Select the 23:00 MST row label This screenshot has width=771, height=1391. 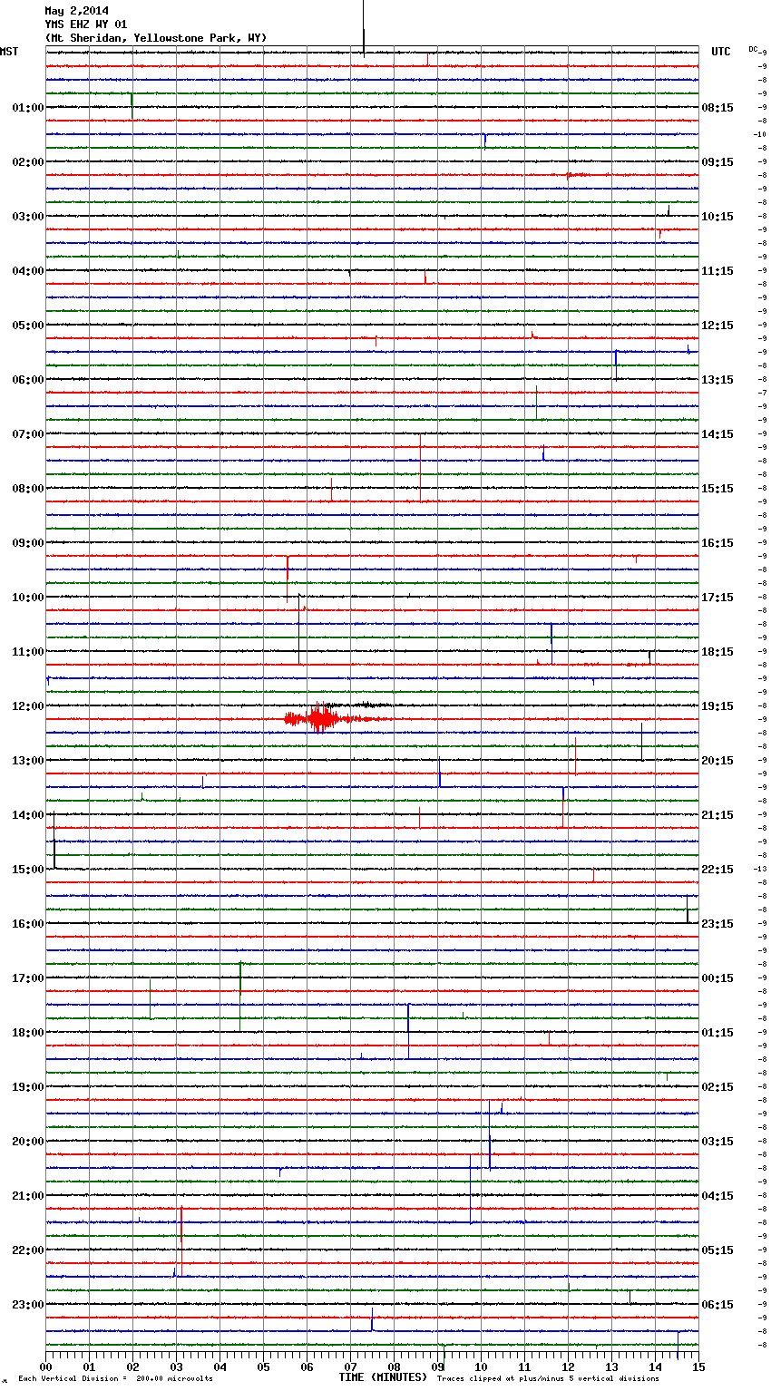click(28, 1305)
